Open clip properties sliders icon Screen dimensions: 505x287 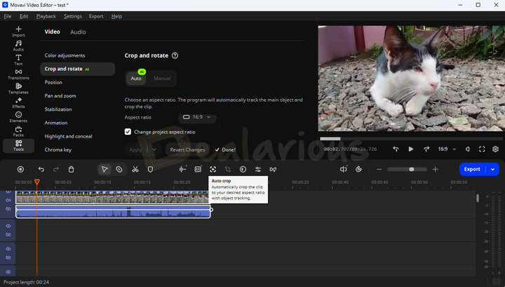pos(258,169)
